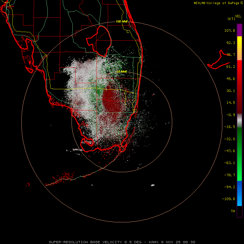Click the bright green segment of color bar

pyautogui.click(x=239, y=154)
